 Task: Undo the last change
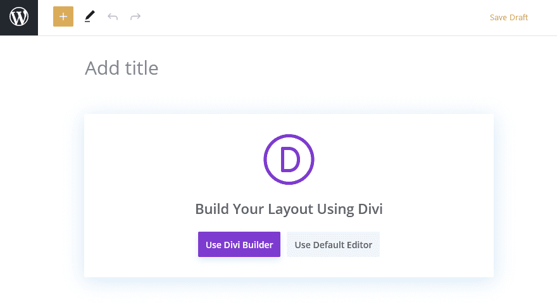tap(113, 16)
